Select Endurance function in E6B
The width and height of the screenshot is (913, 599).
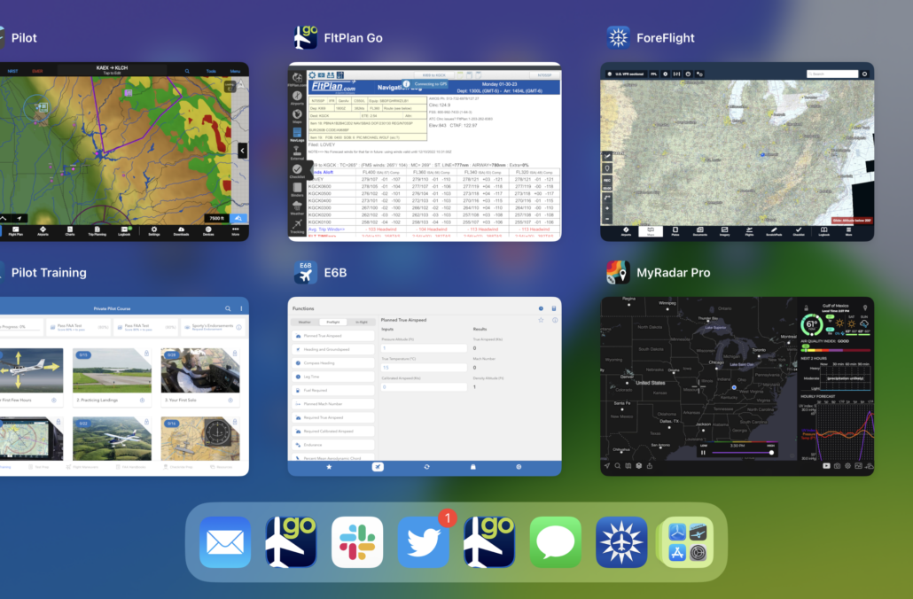pyautogui.click(x=333, y=445)
